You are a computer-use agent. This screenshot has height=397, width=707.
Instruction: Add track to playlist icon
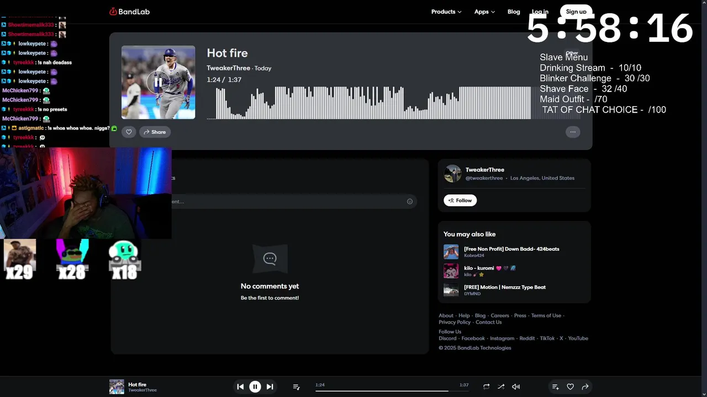[556, 387]
